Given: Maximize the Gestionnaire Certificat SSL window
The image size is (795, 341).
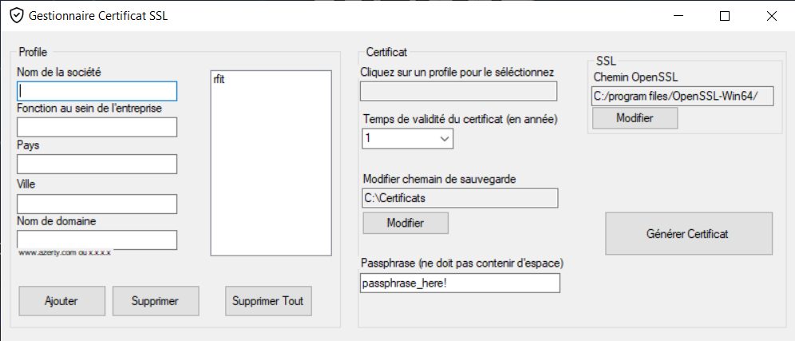Looking at the screenshot, I should pyautogui.click(x=725, y=16).
